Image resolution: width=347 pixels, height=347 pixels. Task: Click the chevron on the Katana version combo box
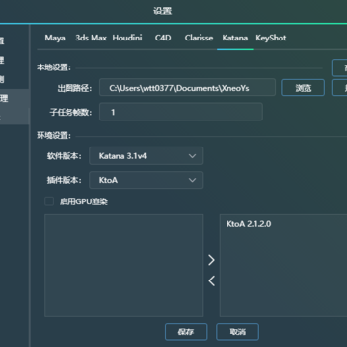[192, 156]
